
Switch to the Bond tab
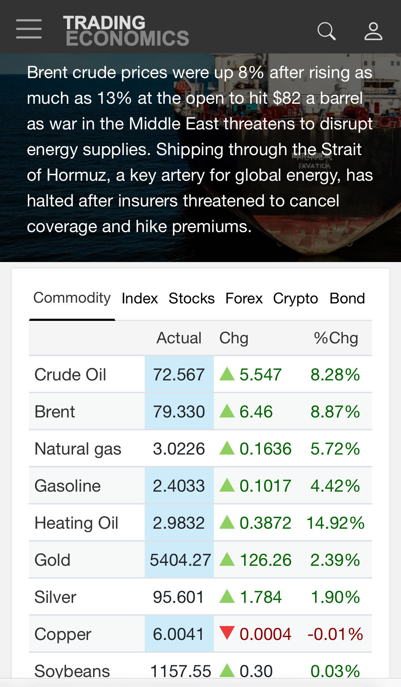[347, 299]
